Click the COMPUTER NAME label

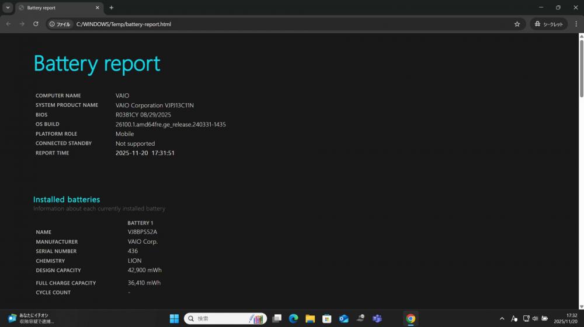[x=58, y=96]
